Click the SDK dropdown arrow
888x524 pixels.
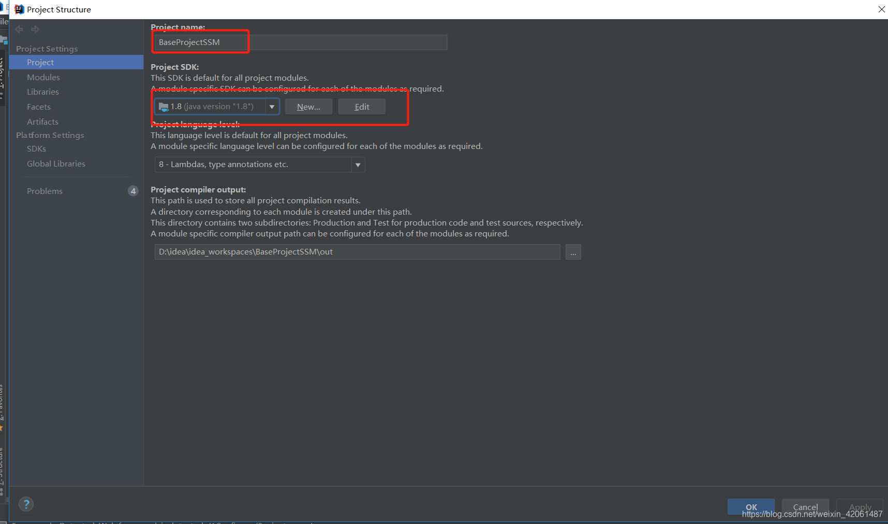coord(272,107)
